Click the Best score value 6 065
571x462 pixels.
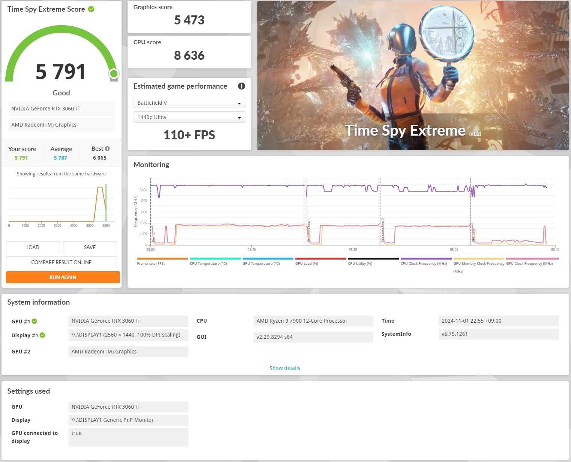[x=100, y=158]
